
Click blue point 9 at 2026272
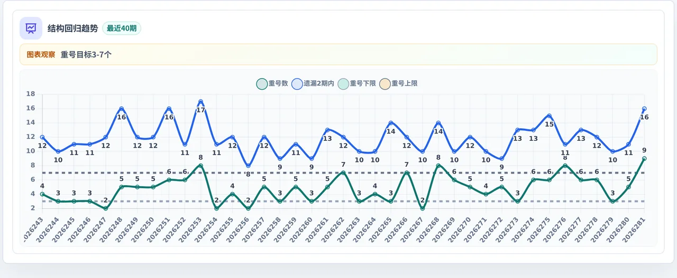[501, 158]
